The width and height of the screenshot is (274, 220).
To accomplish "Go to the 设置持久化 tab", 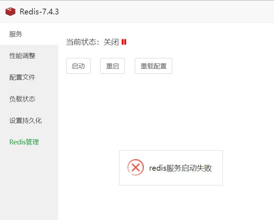I will [29, 120].
